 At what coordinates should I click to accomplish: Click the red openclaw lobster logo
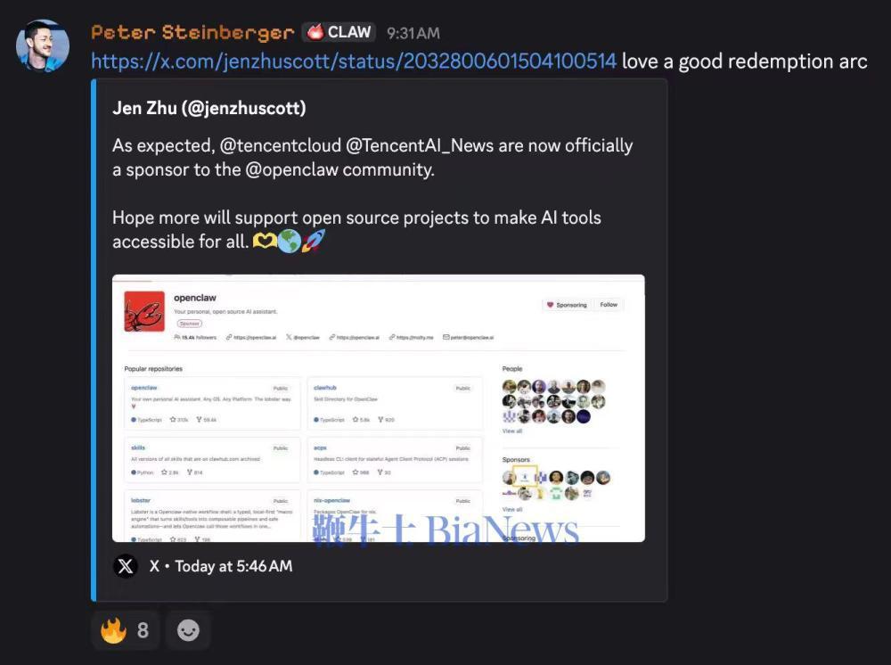coord(144,311)
